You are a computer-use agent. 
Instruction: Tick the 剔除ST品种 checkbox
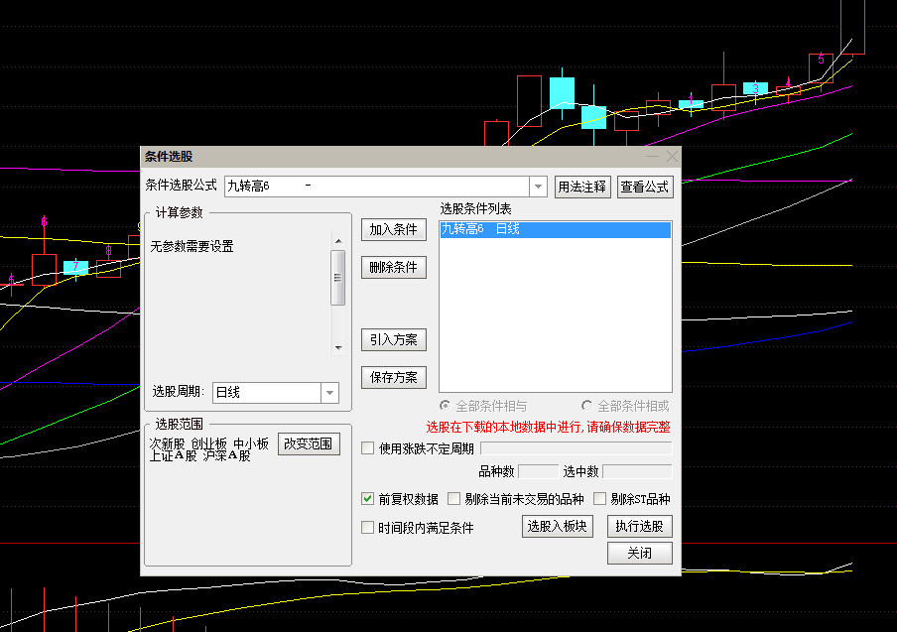pos(599,499)
